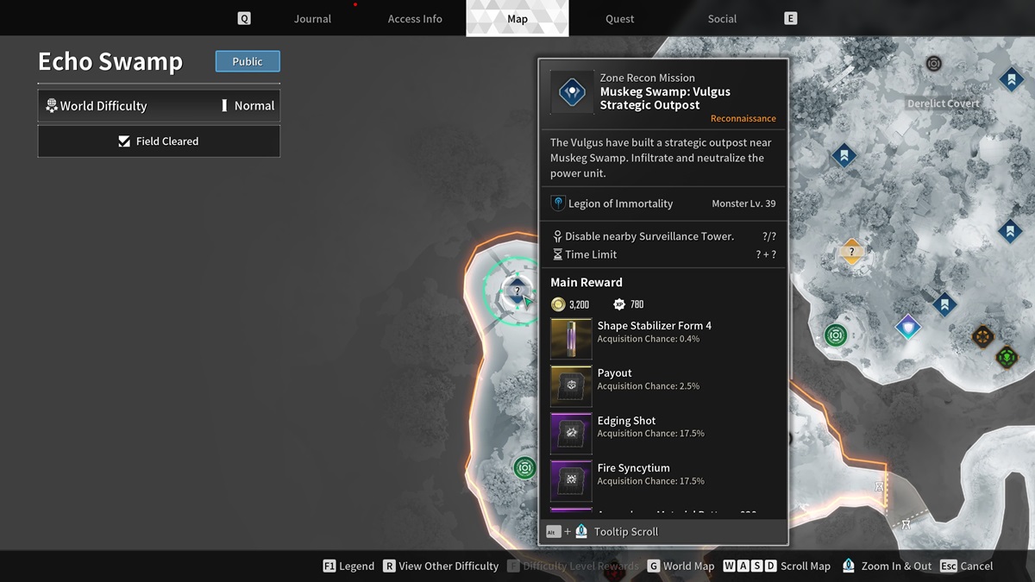Open the map Legend
The image size is (1035, 582).
click(348, 566)
